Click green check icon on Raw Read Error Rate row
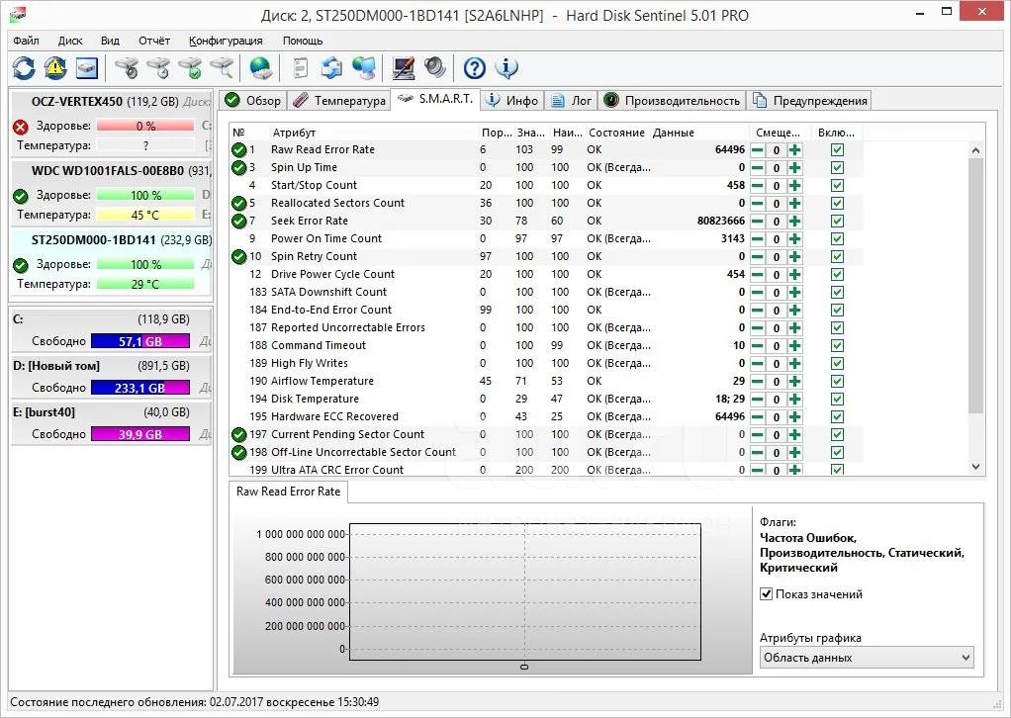The height and width of the screenshot is (718, 1011). (x=239, y=150)
